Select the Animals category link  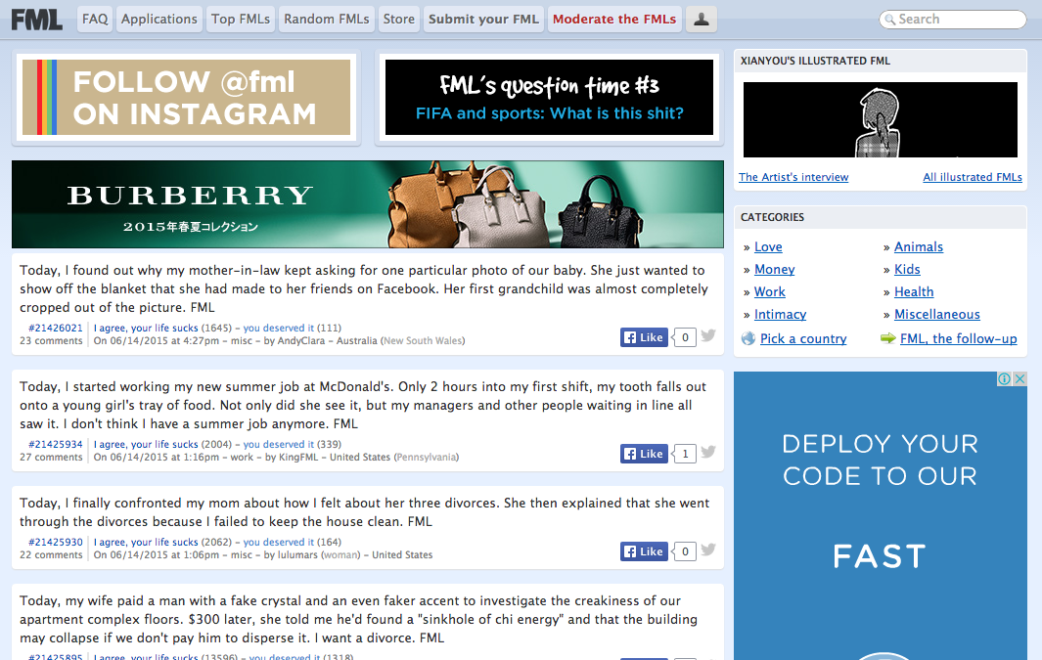pos(918,246)
